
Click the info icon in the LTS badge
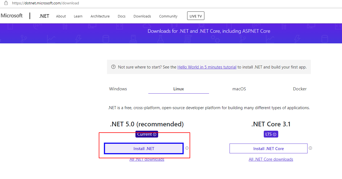coord(274,135)
